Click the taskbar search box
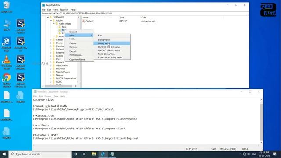281x158 pixels. pos(40,154)
